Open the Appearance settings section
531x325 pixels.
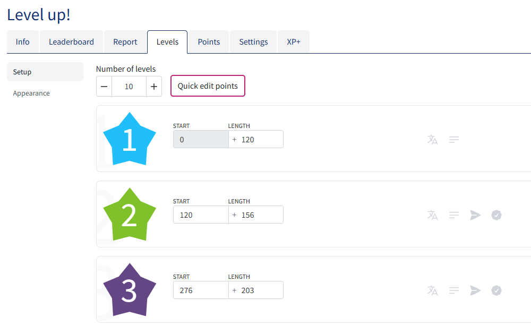tap(31, 93)
